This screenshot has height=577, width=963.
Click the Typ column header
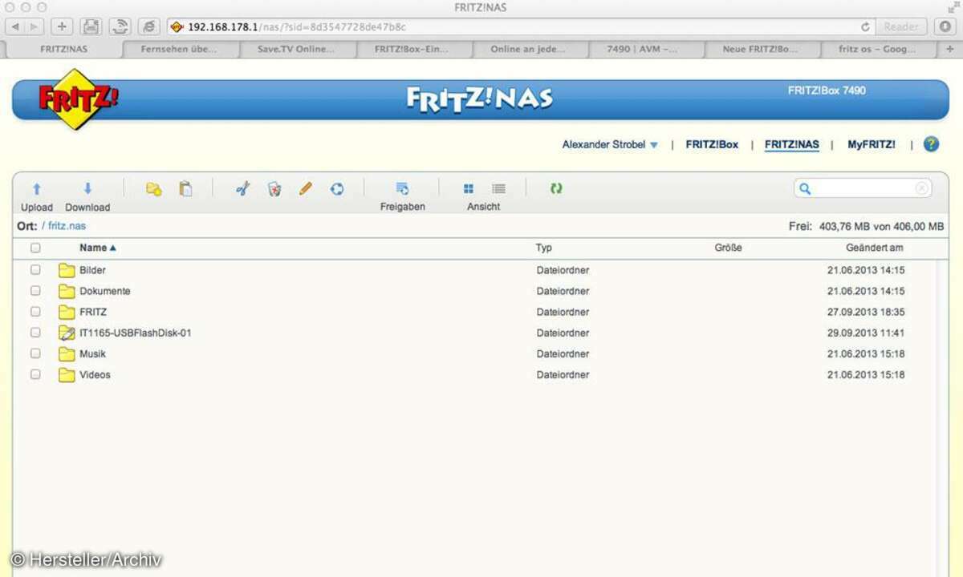(544, 248)
